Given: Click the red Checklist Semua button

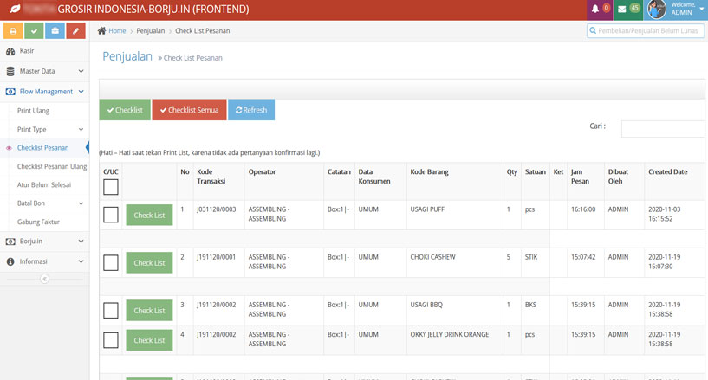Looking at the screenshot, I should tap(189, 110).
